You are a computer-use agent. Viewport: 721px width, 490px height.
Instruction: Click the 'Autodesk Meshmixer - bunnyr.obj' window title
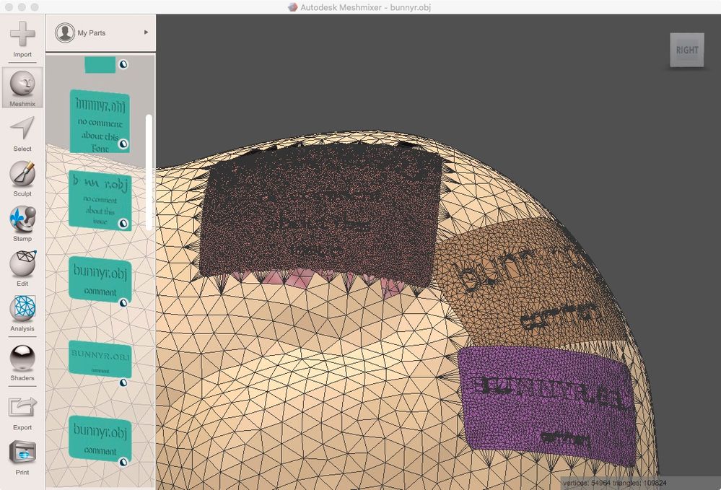[x=366, y=7]
